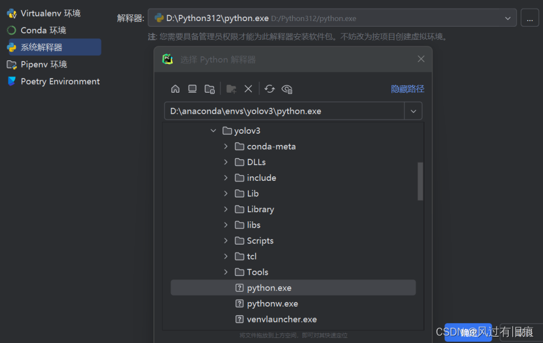Jump to desktop directory icon
Image resolution: width=543 pixels, height=343 pixels.
[192, 89]
